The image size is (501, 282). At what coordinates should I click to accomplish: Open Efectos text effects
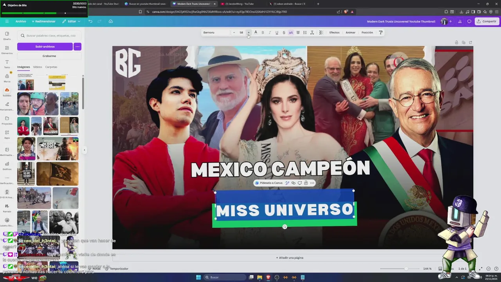(x=334, y=33)
